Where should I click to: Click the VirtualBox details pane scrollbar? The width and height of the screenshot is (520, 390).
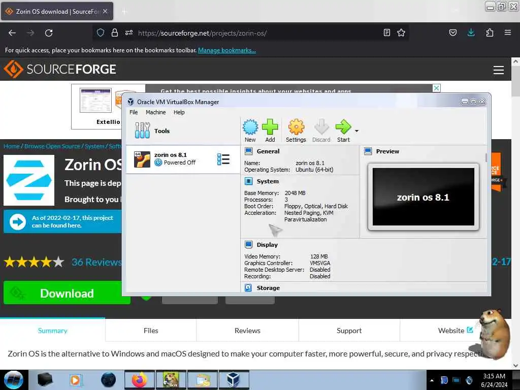(486, 157)
